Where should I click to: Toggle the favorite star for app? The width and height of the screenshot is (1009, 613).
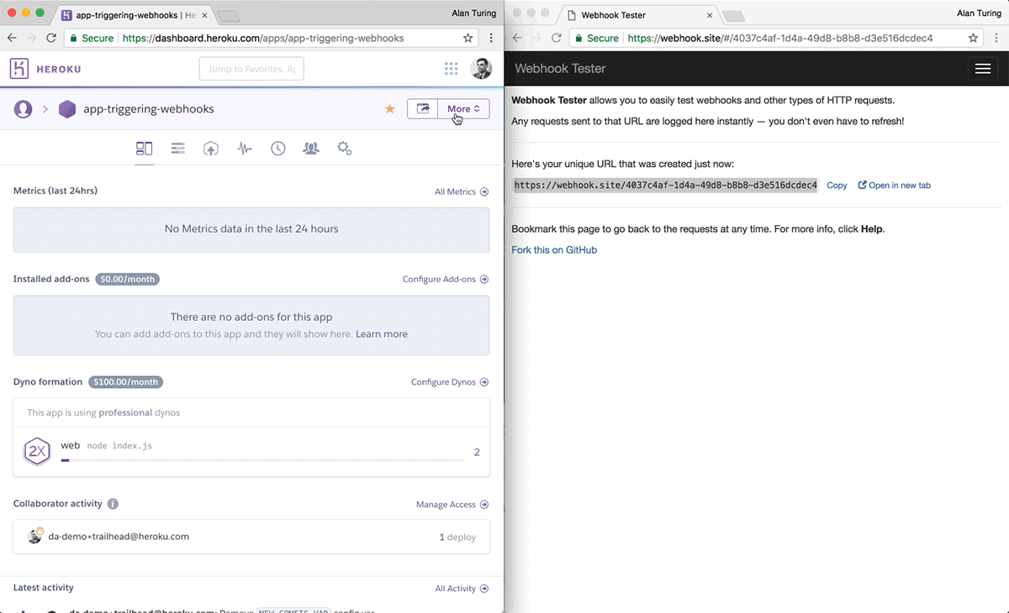390,109
